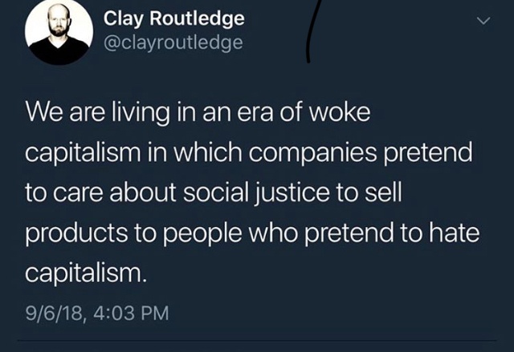Open the @clayroutledge handle link
Image resolution: width=514 pixels, height=352 pixels.
click(x=173, y=42)
